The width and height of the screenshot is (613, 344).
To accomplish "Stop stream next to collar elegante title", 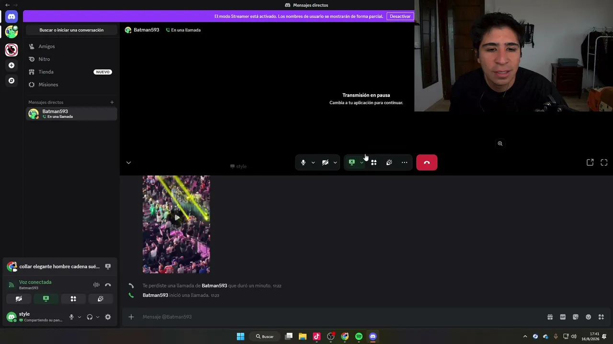I will point(108,267).
